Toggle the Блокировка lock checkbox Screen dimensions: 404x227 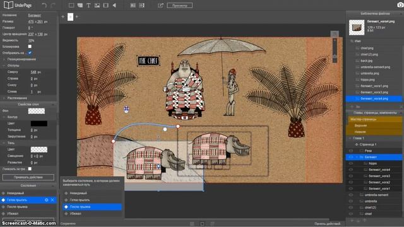30,47
